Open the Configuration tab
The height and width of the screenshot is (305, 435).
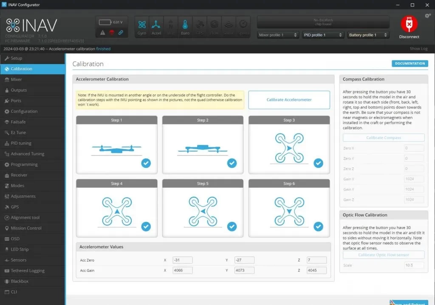pyautogui.click(x=32, y=111)
